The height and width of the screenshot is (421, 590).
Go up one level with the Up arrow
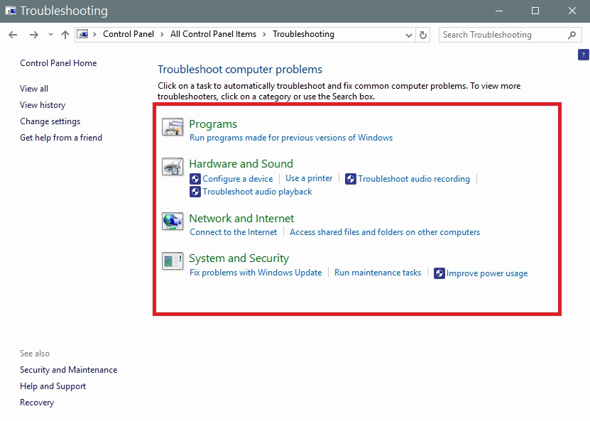pos(65,35)
